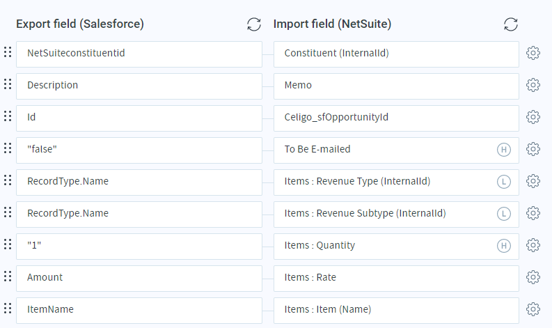The image size is (552, 328).
Task: Open settings gear for Celigo_sfOpportunityId mapping
Action: pyautogui.click(x=533, y=117)
